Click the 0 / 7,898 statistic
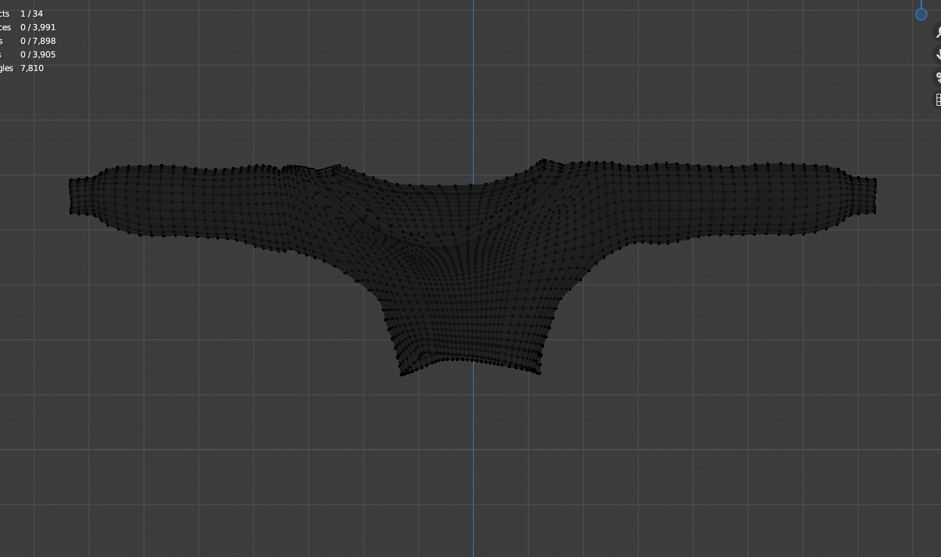The image size is (941, 557). 38,41
